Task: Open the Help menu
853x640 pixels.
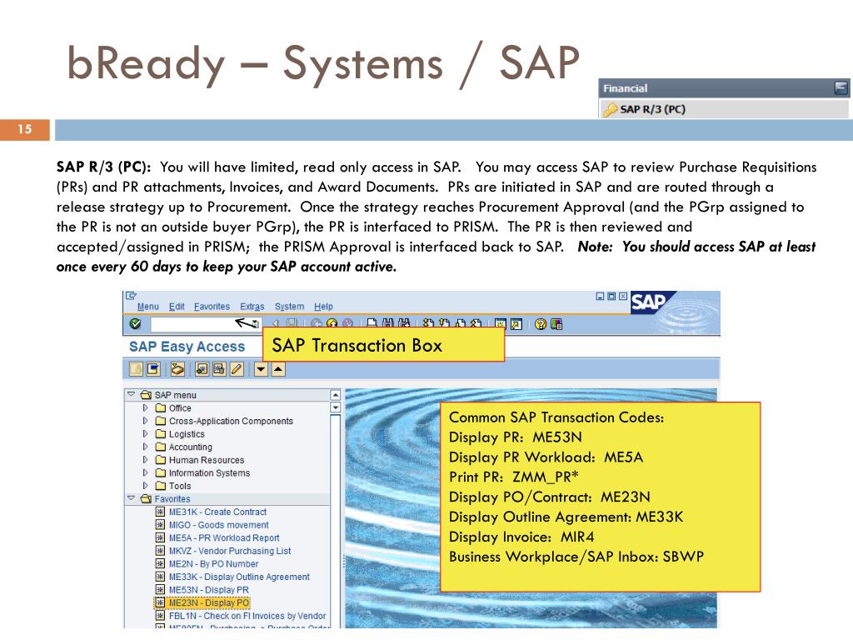Action: 323,307
